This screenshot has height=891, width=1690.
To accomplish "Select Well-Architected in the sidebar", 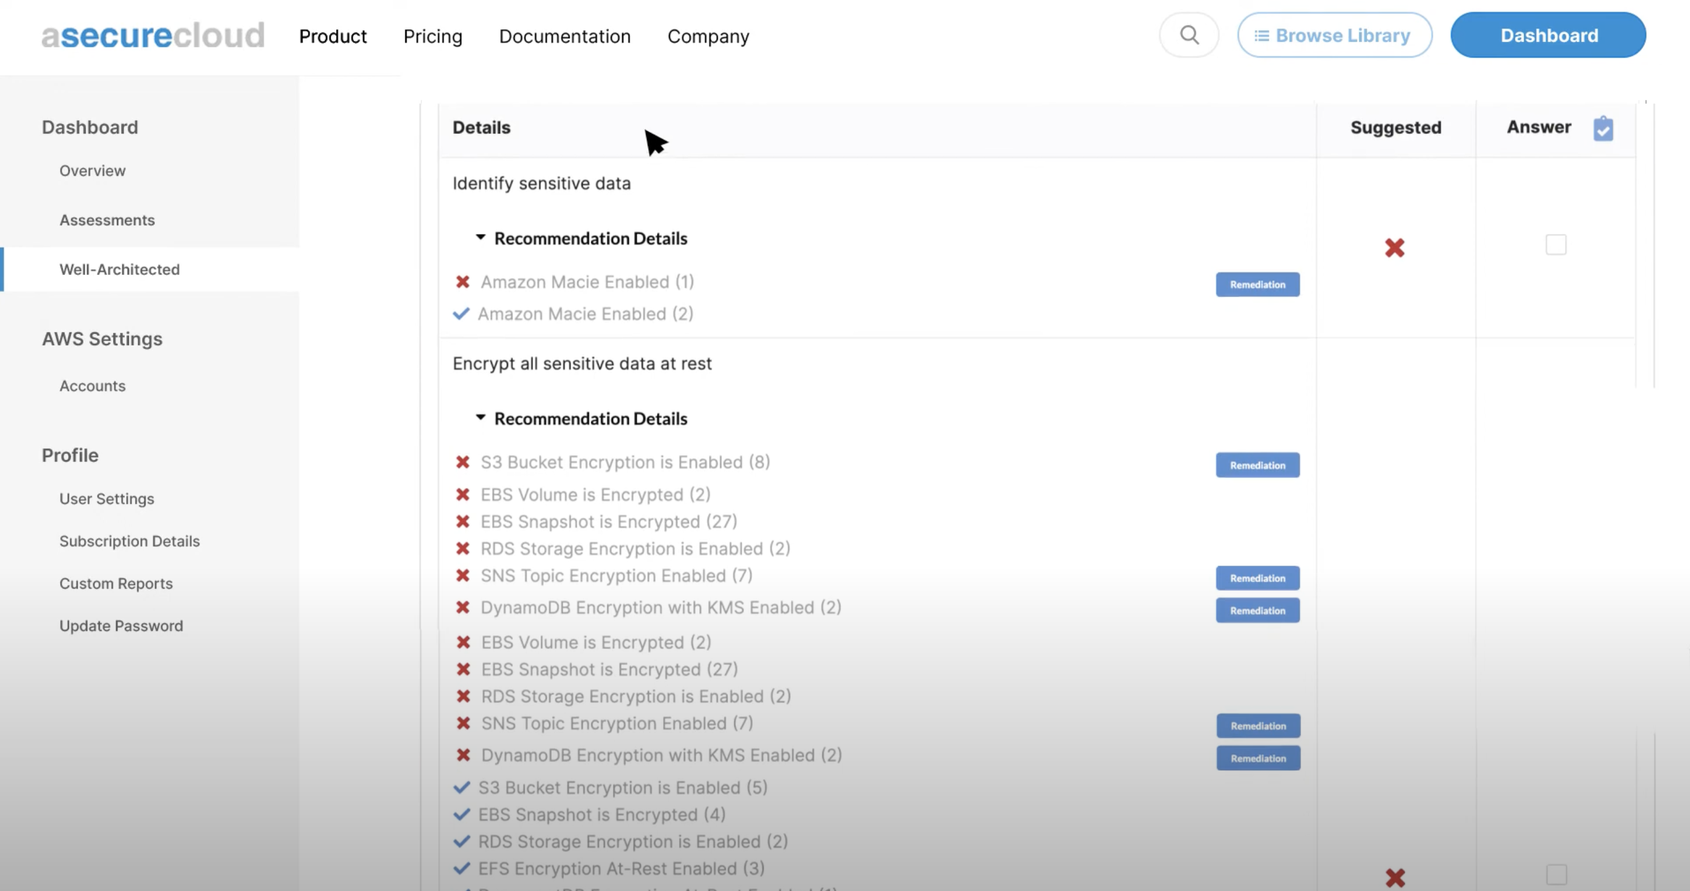I will (119, 269).
